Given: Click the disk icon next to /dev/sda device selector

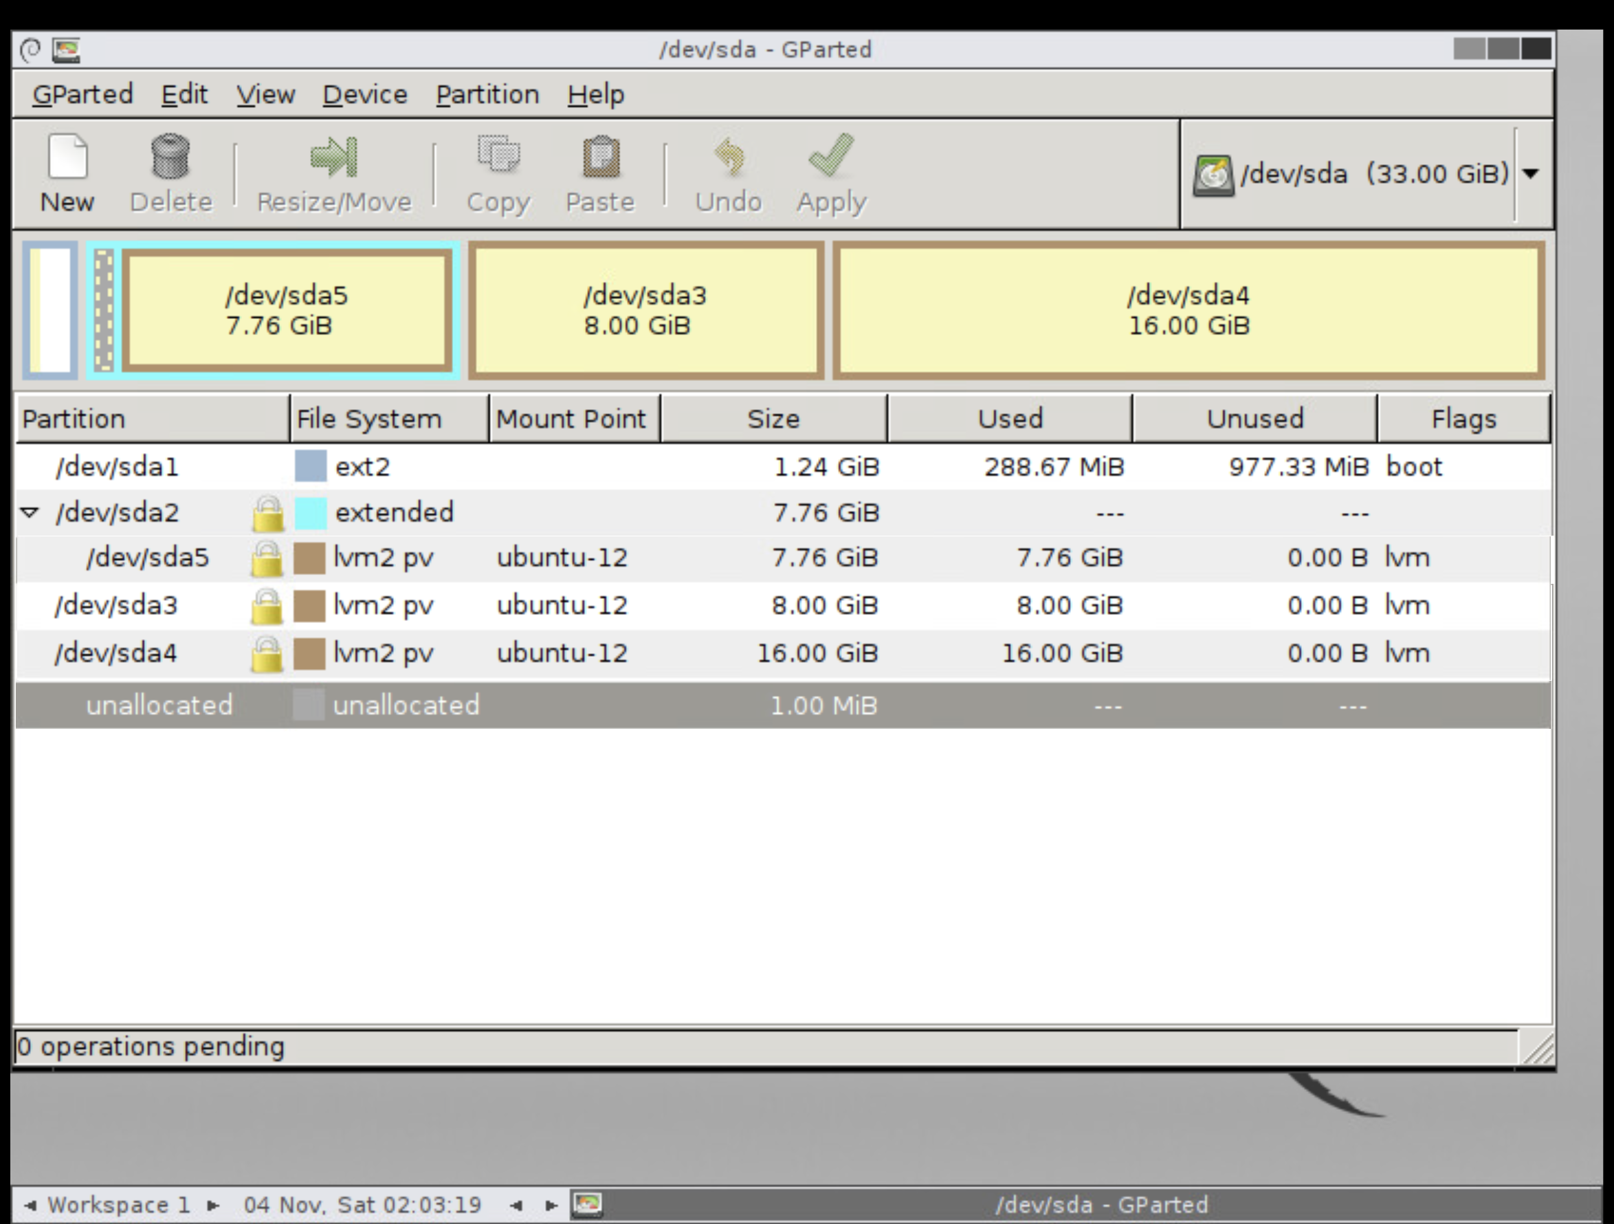Looking at the screenshot, I should click(x=1212, y=173).
